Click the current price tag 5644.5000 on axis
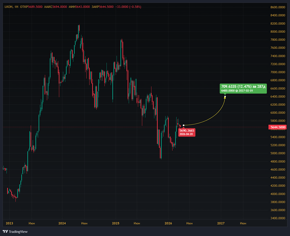The height and width of the screenshot is (236, 290). pos(278,127)
